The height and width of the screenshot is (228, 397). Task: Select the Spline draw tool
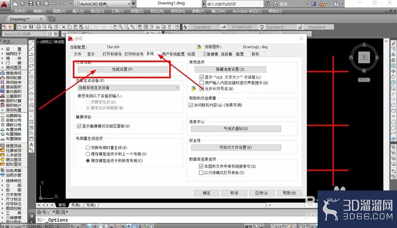coord(31,88)
